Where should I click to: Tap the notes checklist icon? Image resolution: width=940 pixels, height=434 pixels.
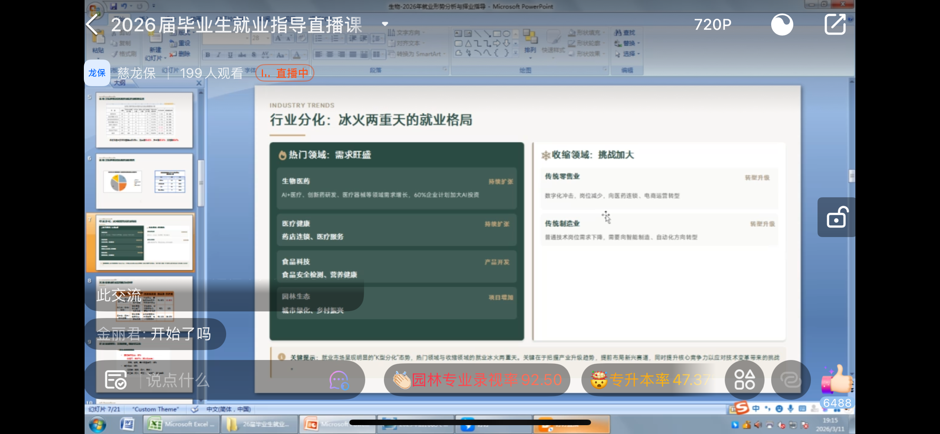[115, 380]
